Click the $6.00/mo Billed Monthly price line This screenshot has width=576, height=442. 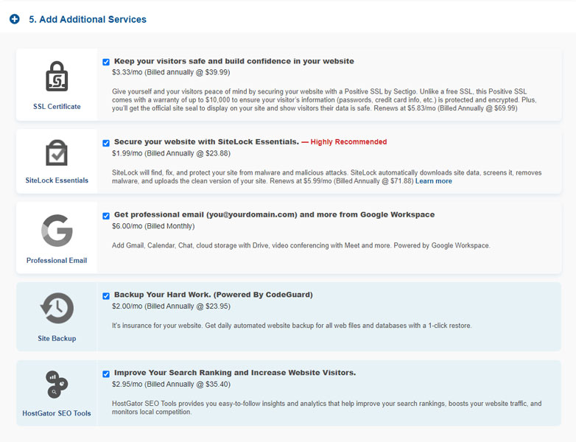point(153,226)
